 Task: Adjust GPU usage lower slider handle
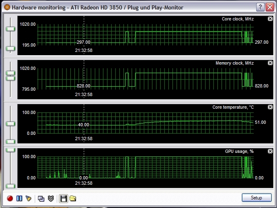pos(11,186)
